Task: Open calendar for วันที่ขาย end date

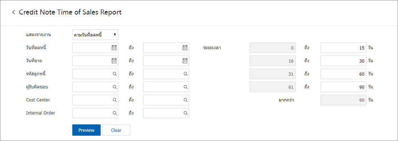Action: coord(185,61)
